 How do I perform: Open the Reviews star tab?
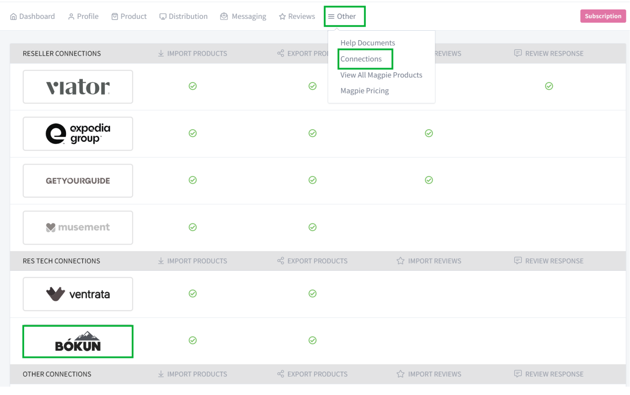point(297,16)
